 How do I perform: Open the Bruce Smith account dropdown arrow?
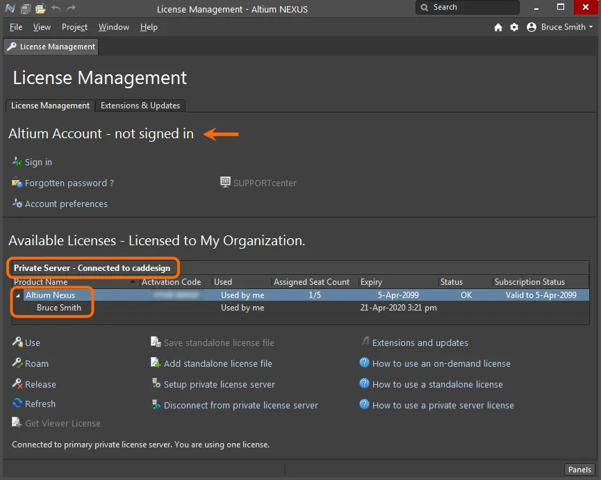(591, 27)
